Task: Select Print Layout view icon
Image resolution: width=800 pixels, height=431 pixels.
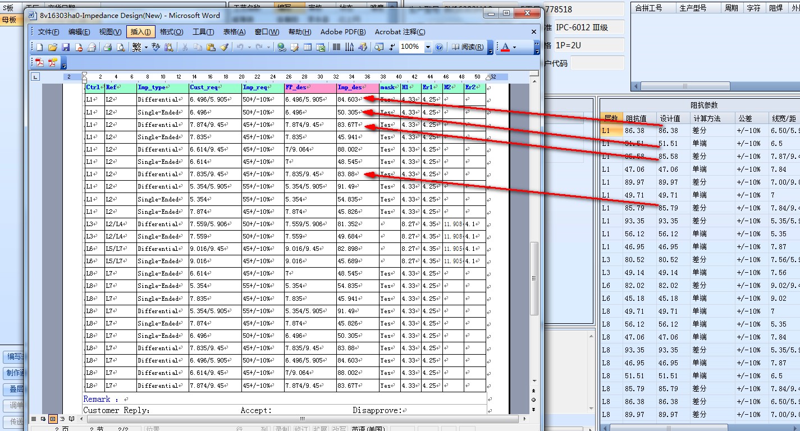Action: tap(52, 419)
